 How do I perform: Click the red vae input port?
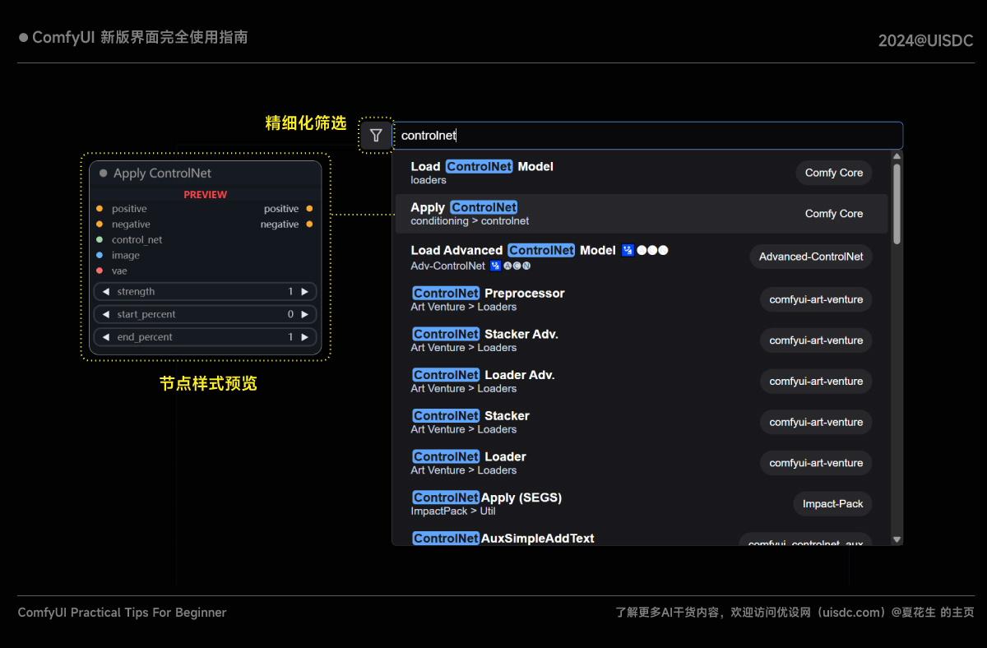tap(100, 271)
